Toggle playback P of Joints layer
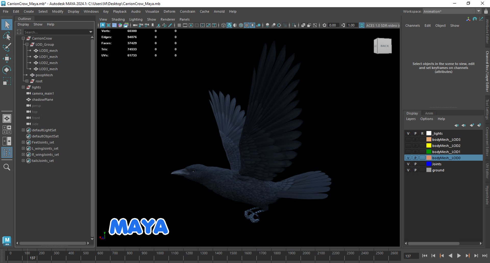Image resolution: width=490 pixels, height=263 pixels. pyautogui.click(x=415, y=164)
